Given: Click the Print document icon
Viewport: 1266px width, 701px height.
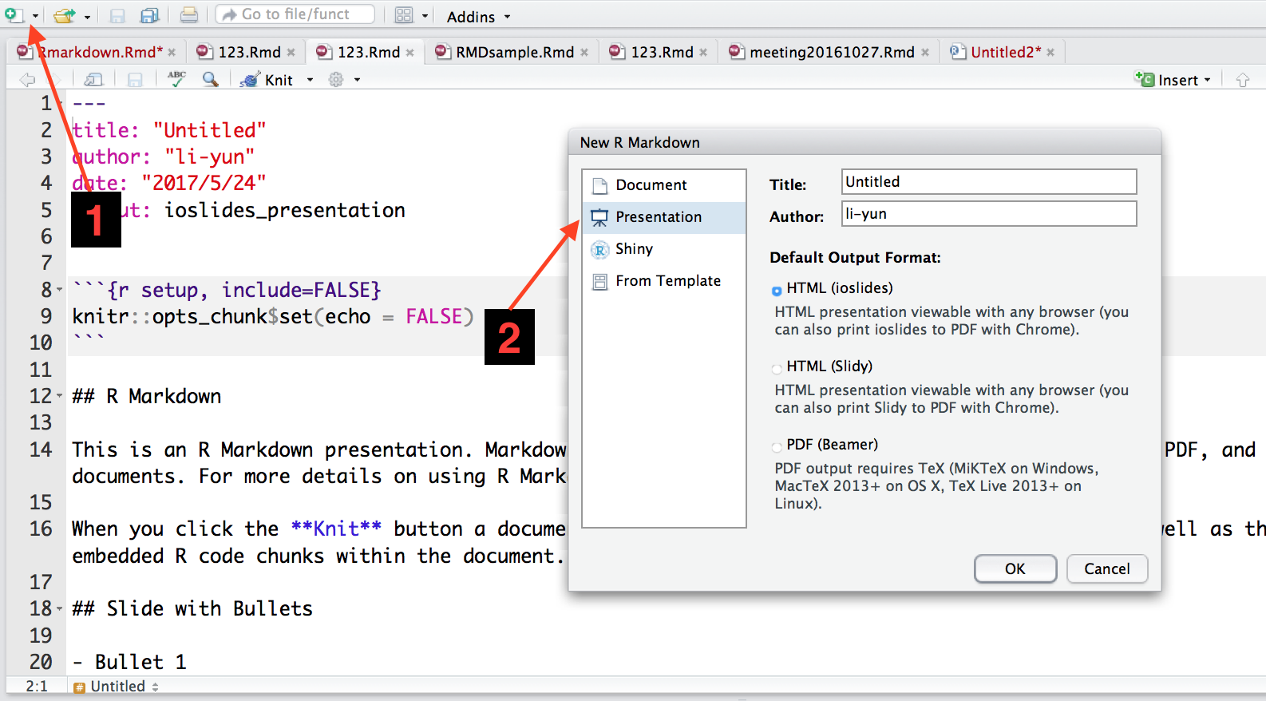Looking at the screenshot, I should 188,14.
